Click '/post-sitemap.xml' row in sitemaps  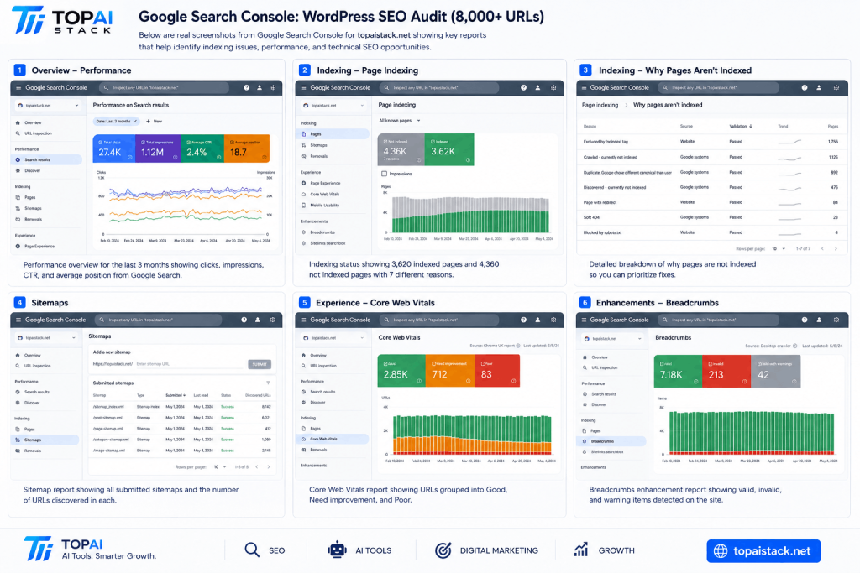point(181,418)
